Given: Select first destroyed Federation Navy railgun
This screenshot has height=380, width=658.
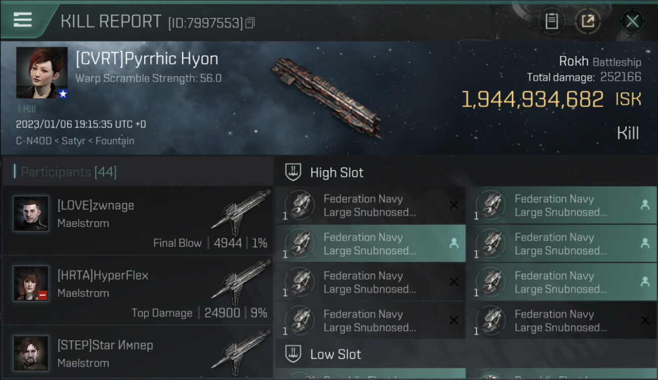Looking at the screenshot, I should 371,206.
